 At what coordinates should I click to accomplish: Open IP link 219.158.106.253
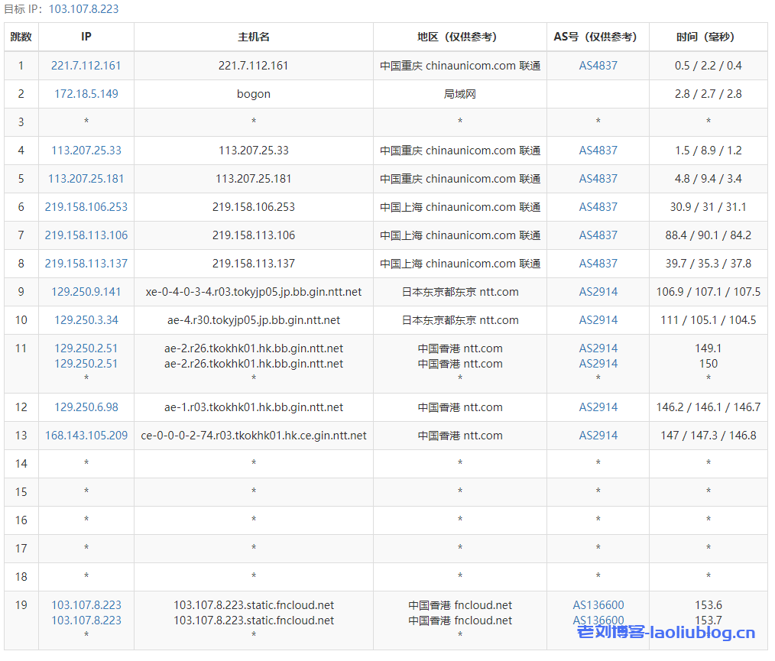coord(86,207)
